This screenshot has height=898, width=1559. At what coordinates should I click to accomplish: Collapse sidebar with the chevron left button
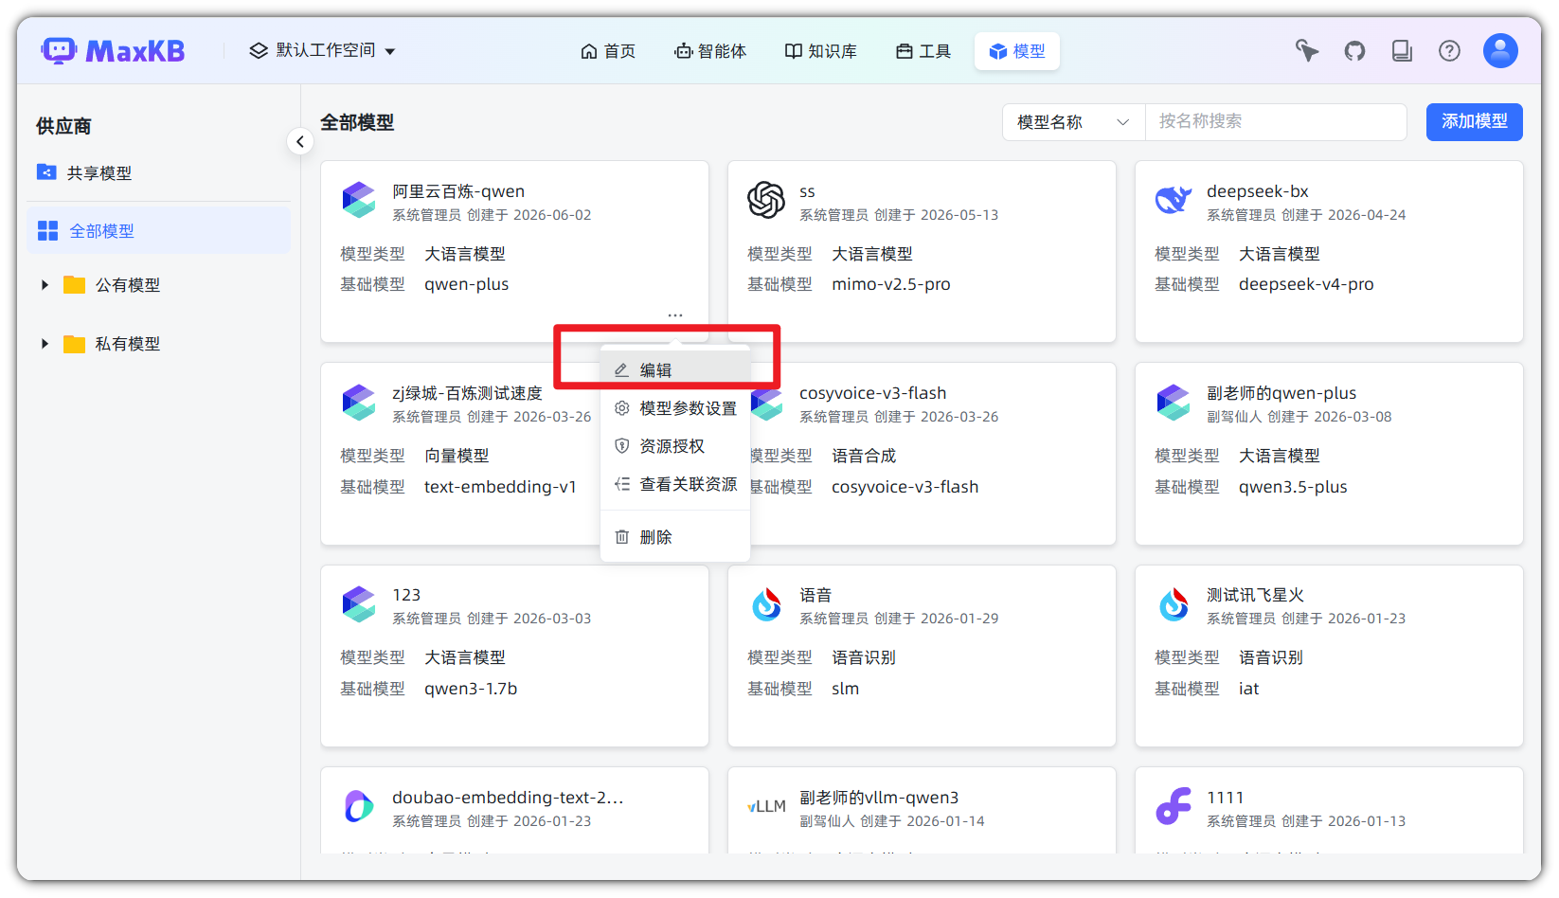tap(300, 141)
